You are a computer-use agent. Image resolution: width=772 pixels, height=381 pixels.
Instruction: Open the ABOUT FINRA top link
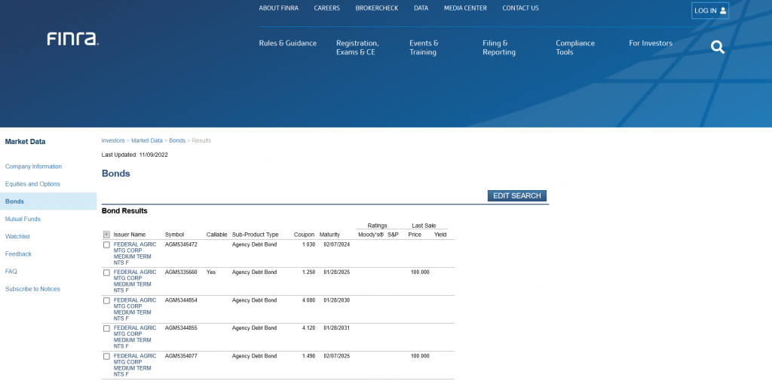point(279,8)
